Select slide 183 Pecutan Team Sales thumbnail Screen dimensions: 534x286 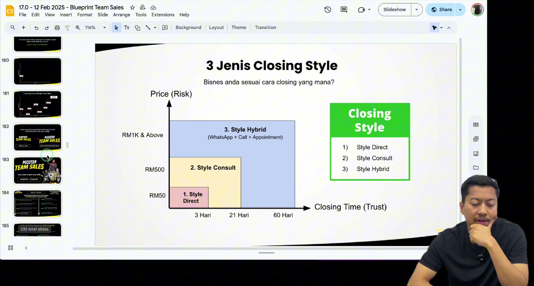[x=38, y=171]
